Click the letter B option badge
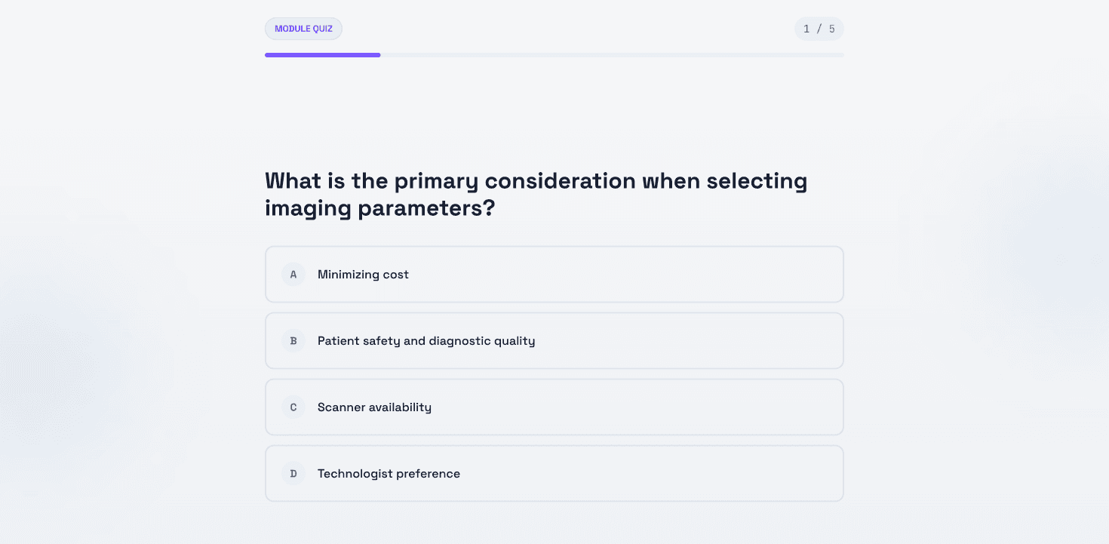The height and width of the screenshot is (544, 1109). [x=293, y=341]
